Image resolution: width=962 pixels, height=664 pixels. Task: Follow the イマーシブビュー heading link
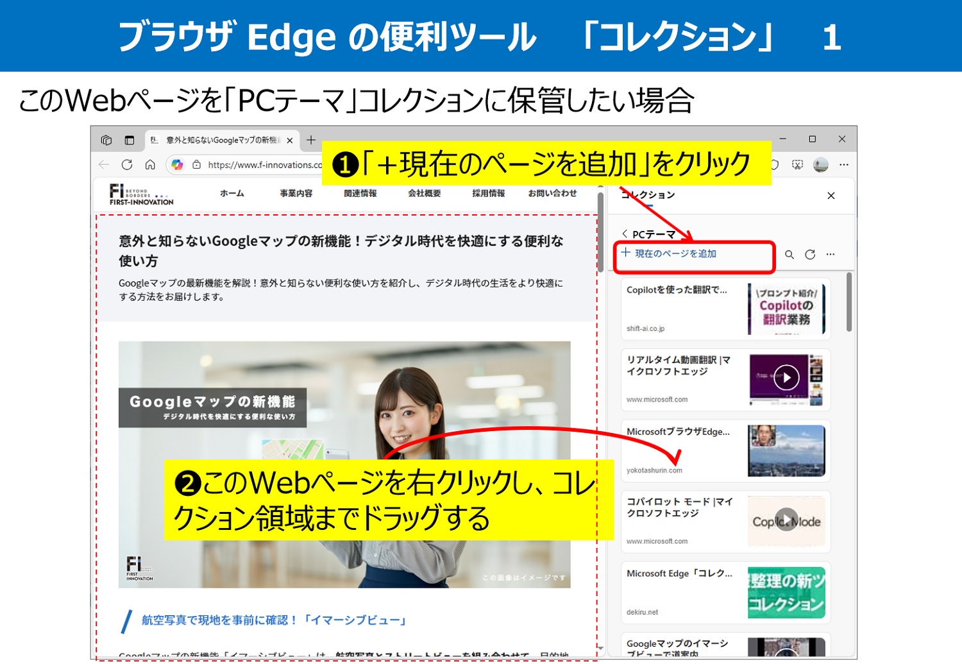[x=274, y=620]
